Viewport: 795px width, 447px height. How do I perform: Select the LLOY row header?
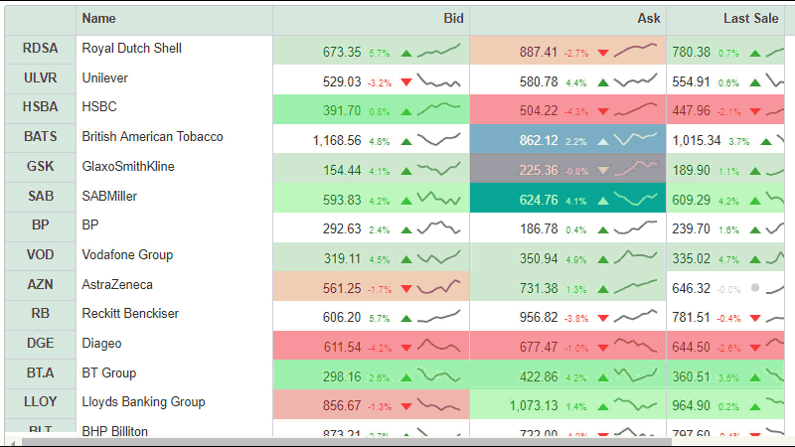[x=40, y=403]
